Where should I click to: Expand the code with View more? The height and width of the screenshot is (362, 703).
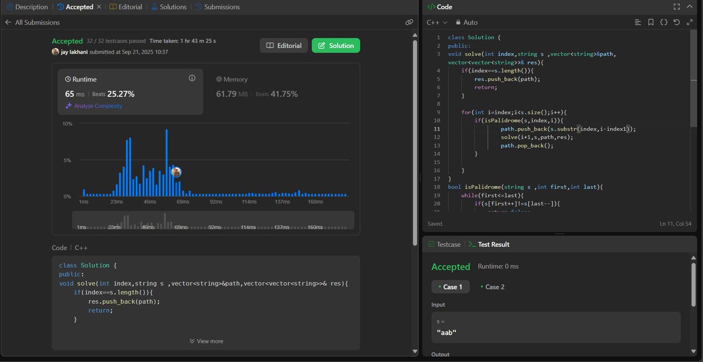[206, 341]
